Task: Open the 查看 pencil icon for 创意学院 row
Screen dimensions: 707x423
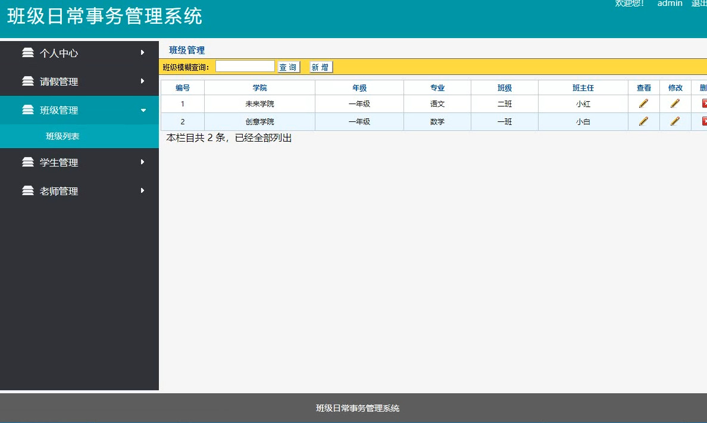Action: pos(643,121)
